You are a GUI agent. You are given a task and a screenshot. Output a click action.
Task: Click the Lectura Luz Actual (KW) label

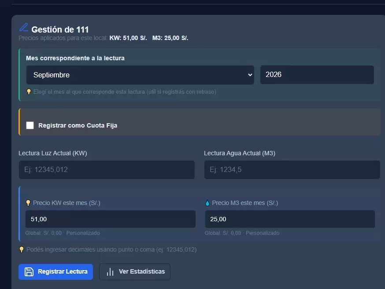[x=53, y=153]
